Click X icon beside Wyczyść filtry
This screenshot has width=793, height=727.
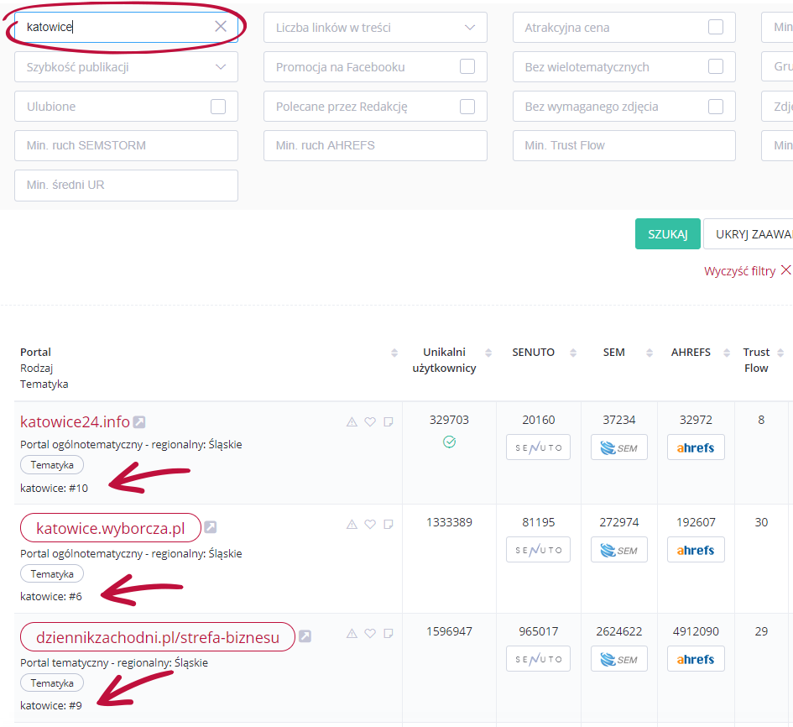(x=785, y=270)
